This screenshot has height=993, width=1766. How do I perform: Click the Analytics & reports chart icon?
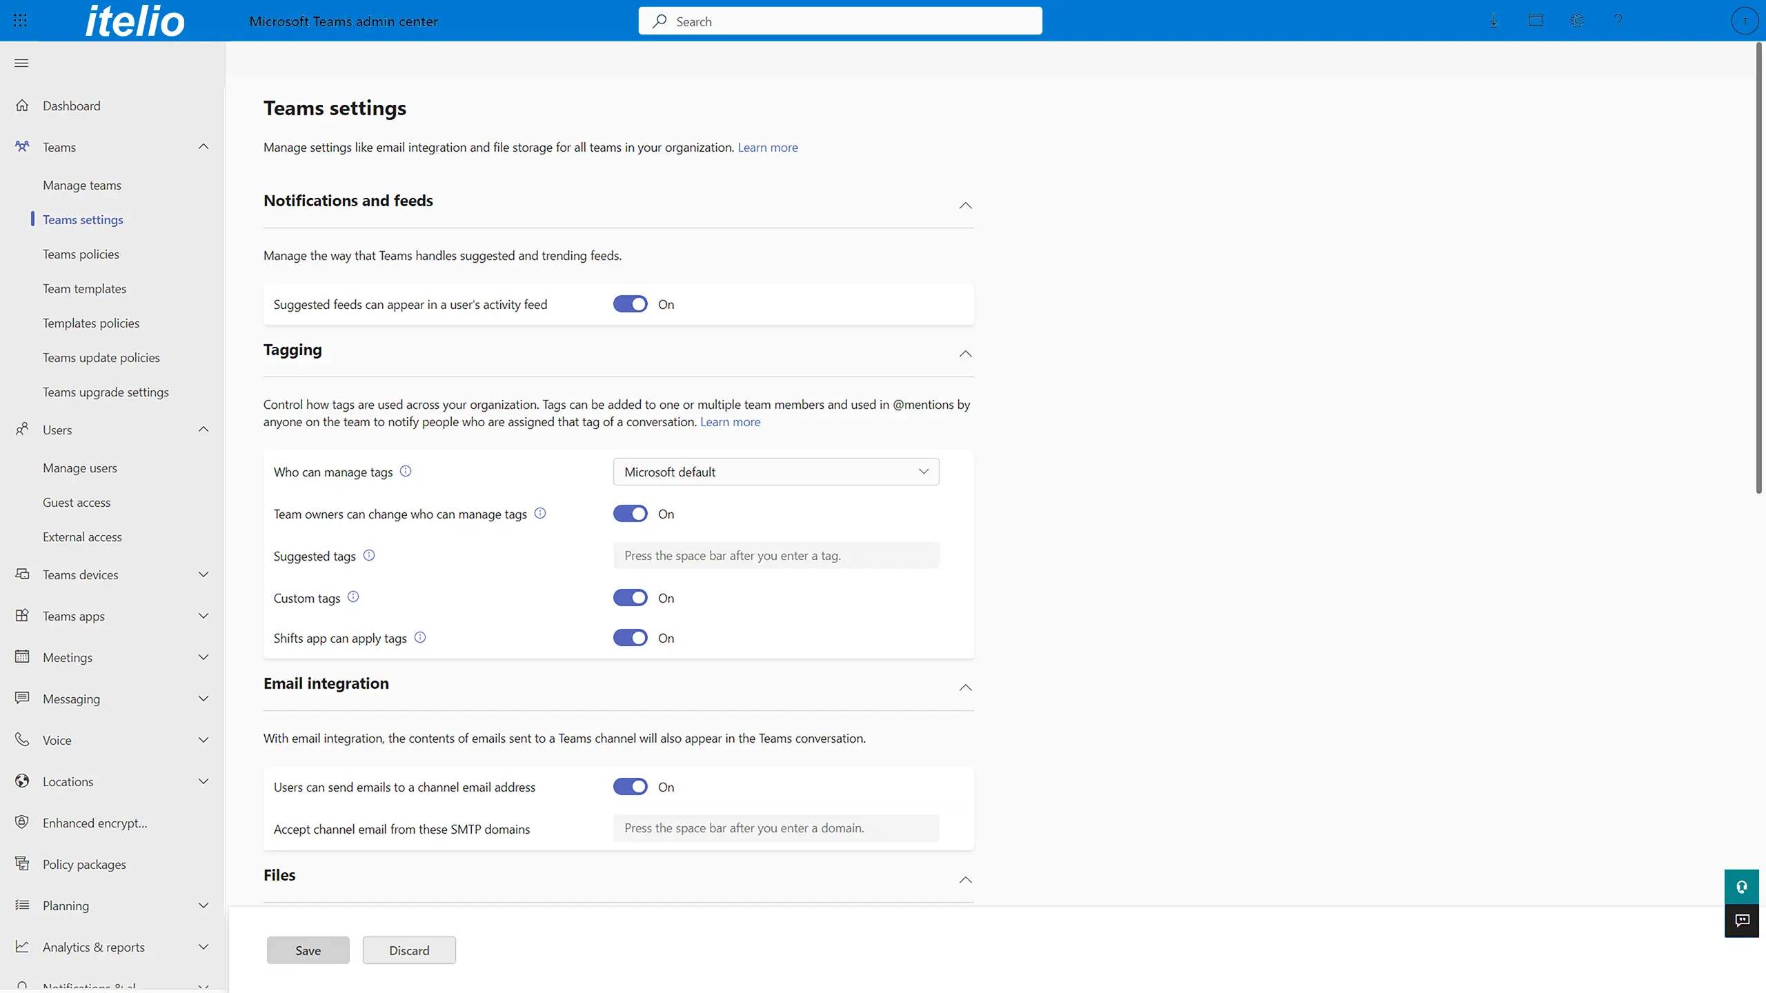[22, 947]
